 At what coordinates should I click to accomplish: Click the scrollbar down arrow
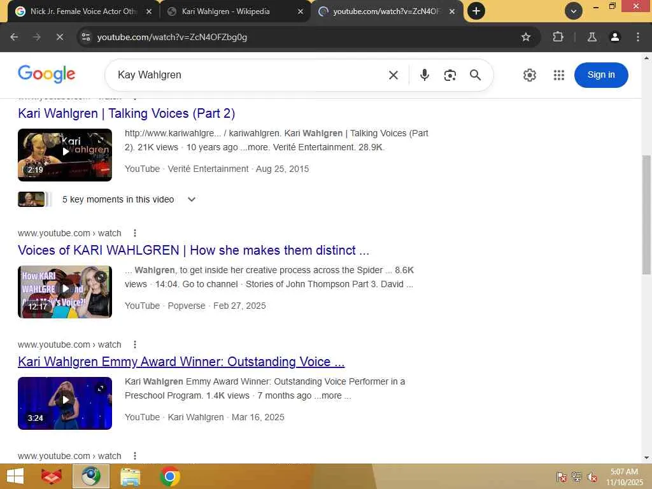coord(646,458)
